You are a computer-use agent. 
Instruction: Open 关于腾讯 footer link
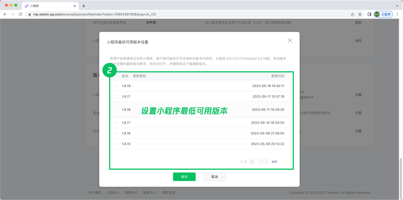coord(95,193)
